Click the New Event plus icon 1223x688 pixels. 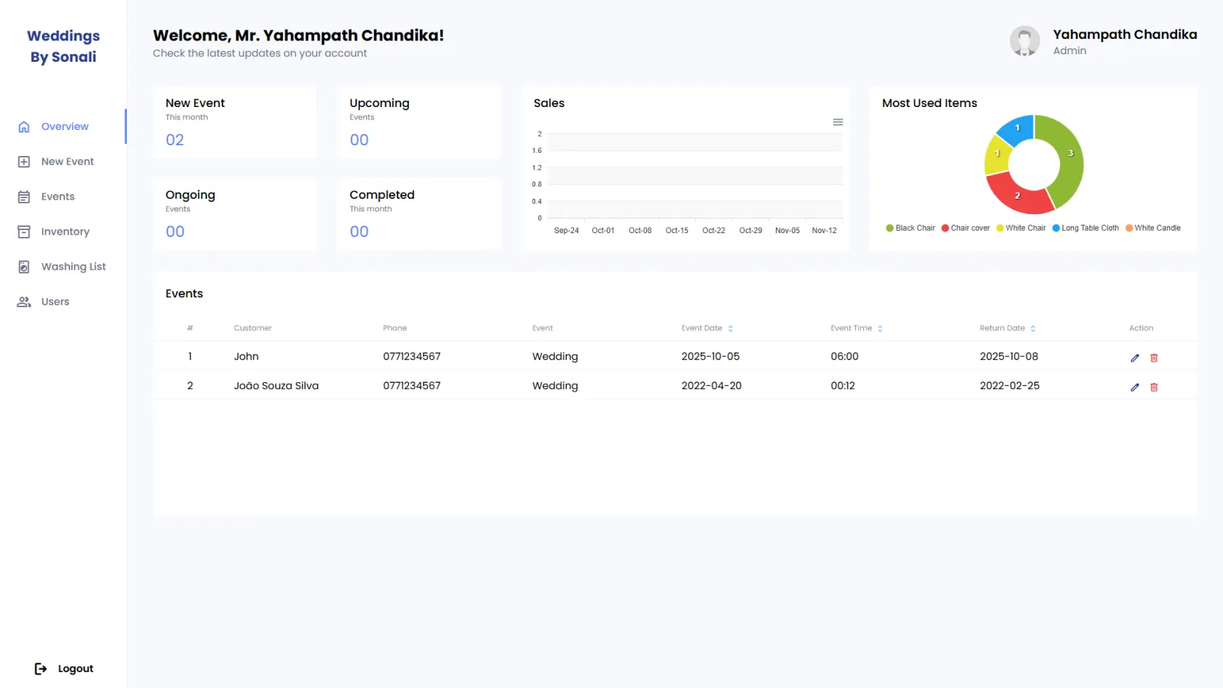pos(24,162)
